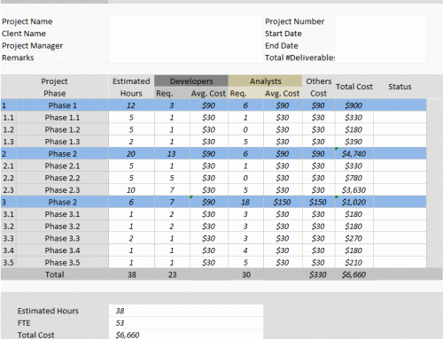The width and height of the screenshot is (443, 339).
Task: Click the Phase 3.5 name cell
Action: point(62,262)
